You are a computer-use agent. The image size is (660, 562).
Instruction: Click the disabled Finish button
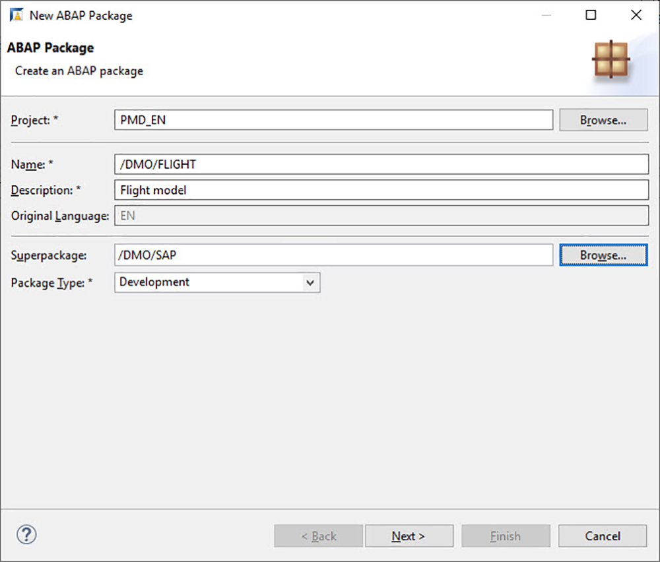(x=506, y=536)
